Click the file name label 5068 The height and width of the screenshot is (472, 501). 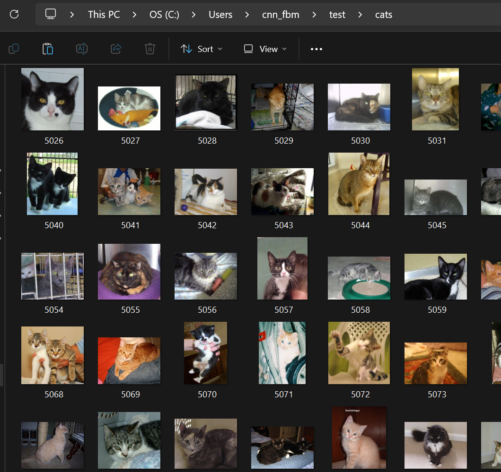54,395
